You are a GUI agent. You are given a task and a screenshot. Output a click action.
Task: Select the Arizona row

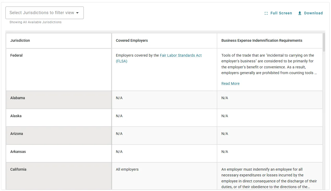(17, 134)
